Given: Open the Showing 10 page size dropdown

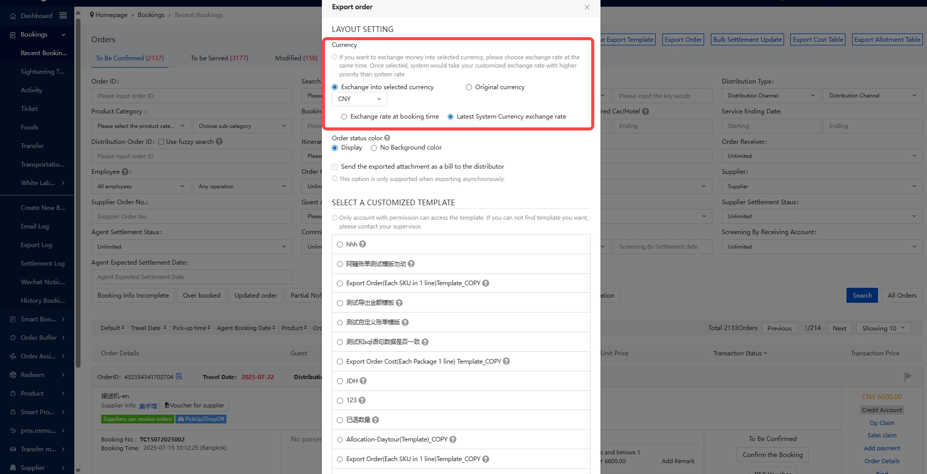Looking at the screenshot, I should (883, 329).
